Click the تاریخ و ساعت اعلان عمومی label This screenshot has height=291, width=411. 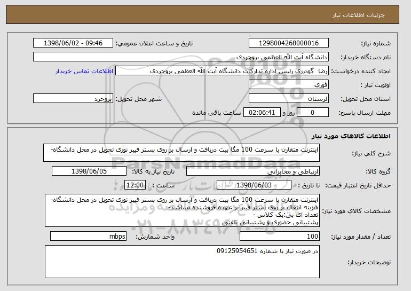154,43
